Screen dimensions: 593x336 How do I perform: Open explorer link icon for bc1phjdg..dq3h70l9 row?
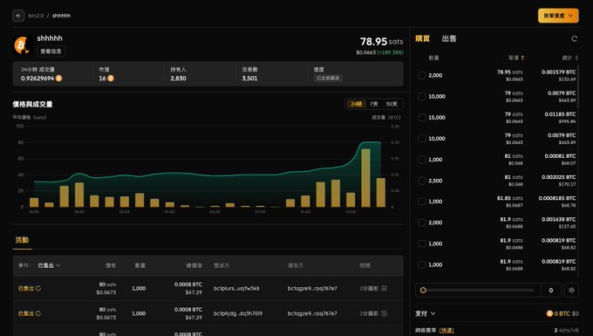tap(384, 313)
